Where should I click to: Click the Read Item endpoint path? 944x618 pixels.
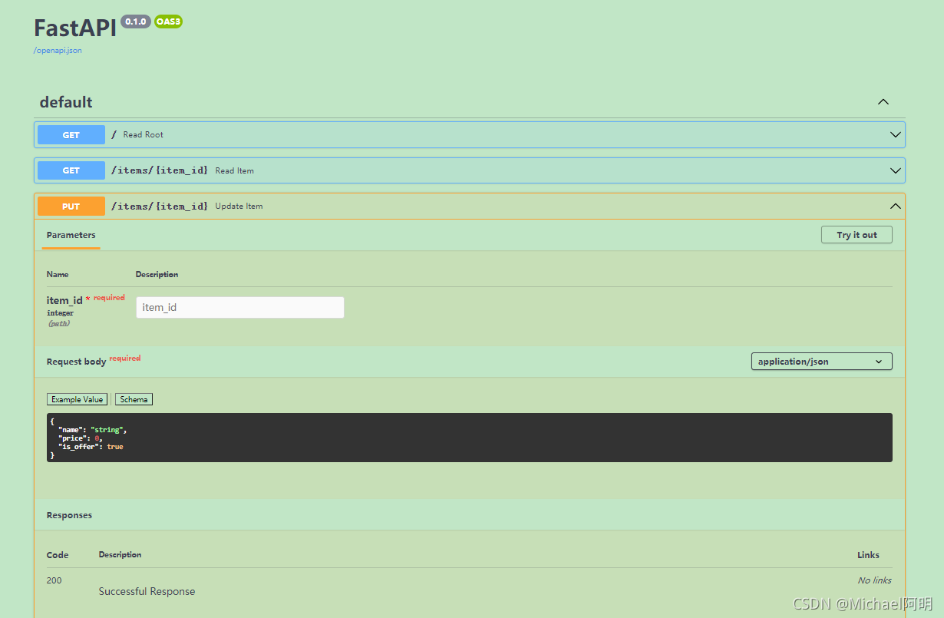pos(160,170)
